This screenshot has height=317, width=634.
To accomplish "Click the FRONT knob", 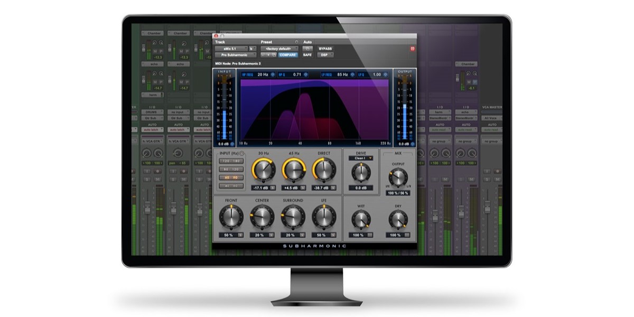I will 231,216.
